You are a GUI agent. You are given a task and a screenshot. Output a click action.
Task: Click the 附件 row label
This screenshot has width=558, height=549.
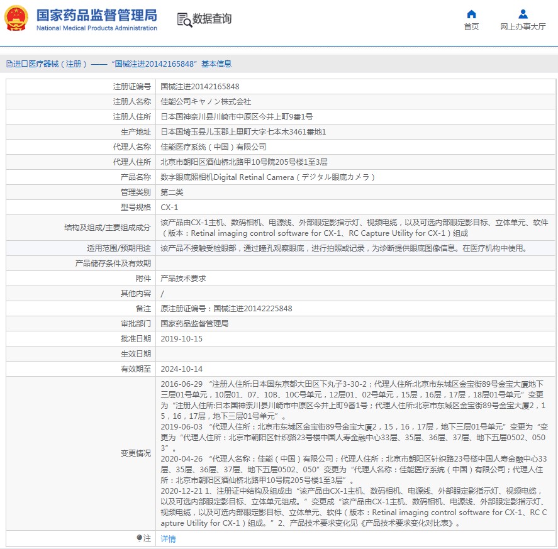pyautogui.click(x=143, y=279)
